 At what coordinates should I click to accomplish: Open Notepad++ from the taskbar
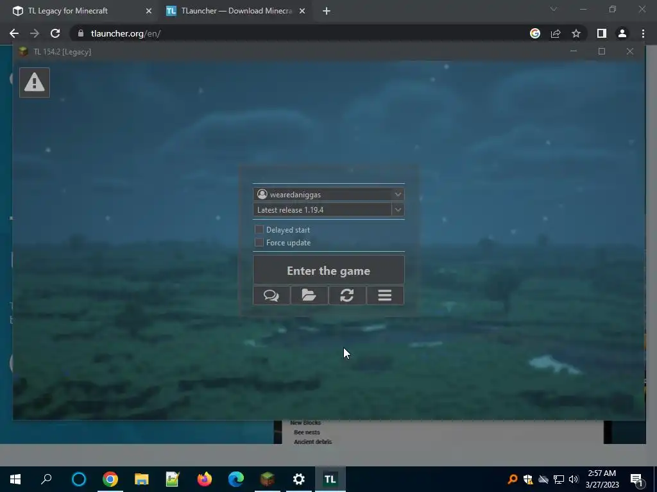173,479
